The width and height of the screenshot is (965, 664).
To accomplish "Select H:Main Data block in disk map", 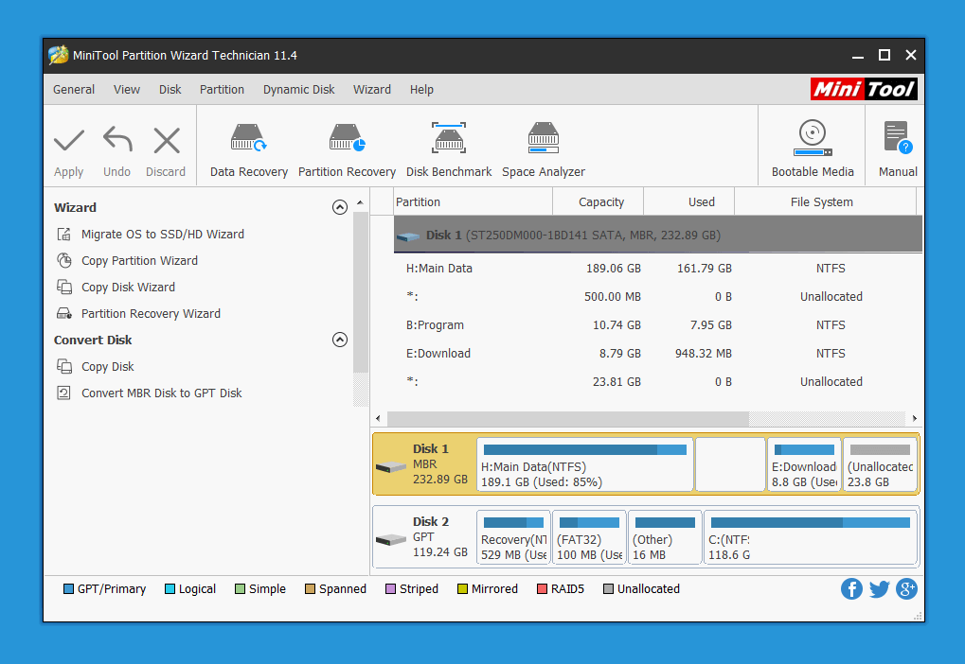I will (584, 464).
